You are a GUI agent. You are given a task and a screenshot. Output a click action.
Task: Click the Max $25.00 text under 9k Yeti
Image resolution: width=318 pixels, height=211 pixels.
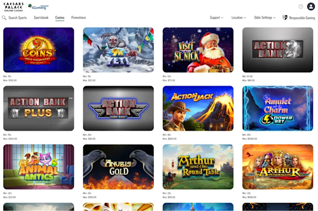(x=89, y=81)
